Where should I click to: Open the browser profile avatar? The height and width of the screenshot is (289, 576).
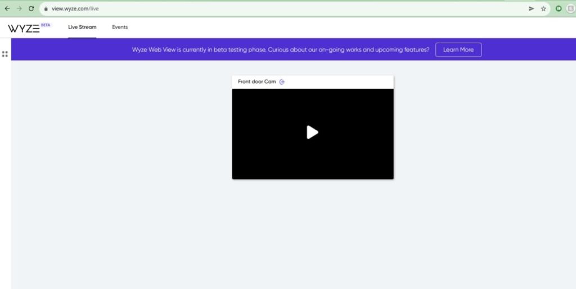tap(570, 8)
